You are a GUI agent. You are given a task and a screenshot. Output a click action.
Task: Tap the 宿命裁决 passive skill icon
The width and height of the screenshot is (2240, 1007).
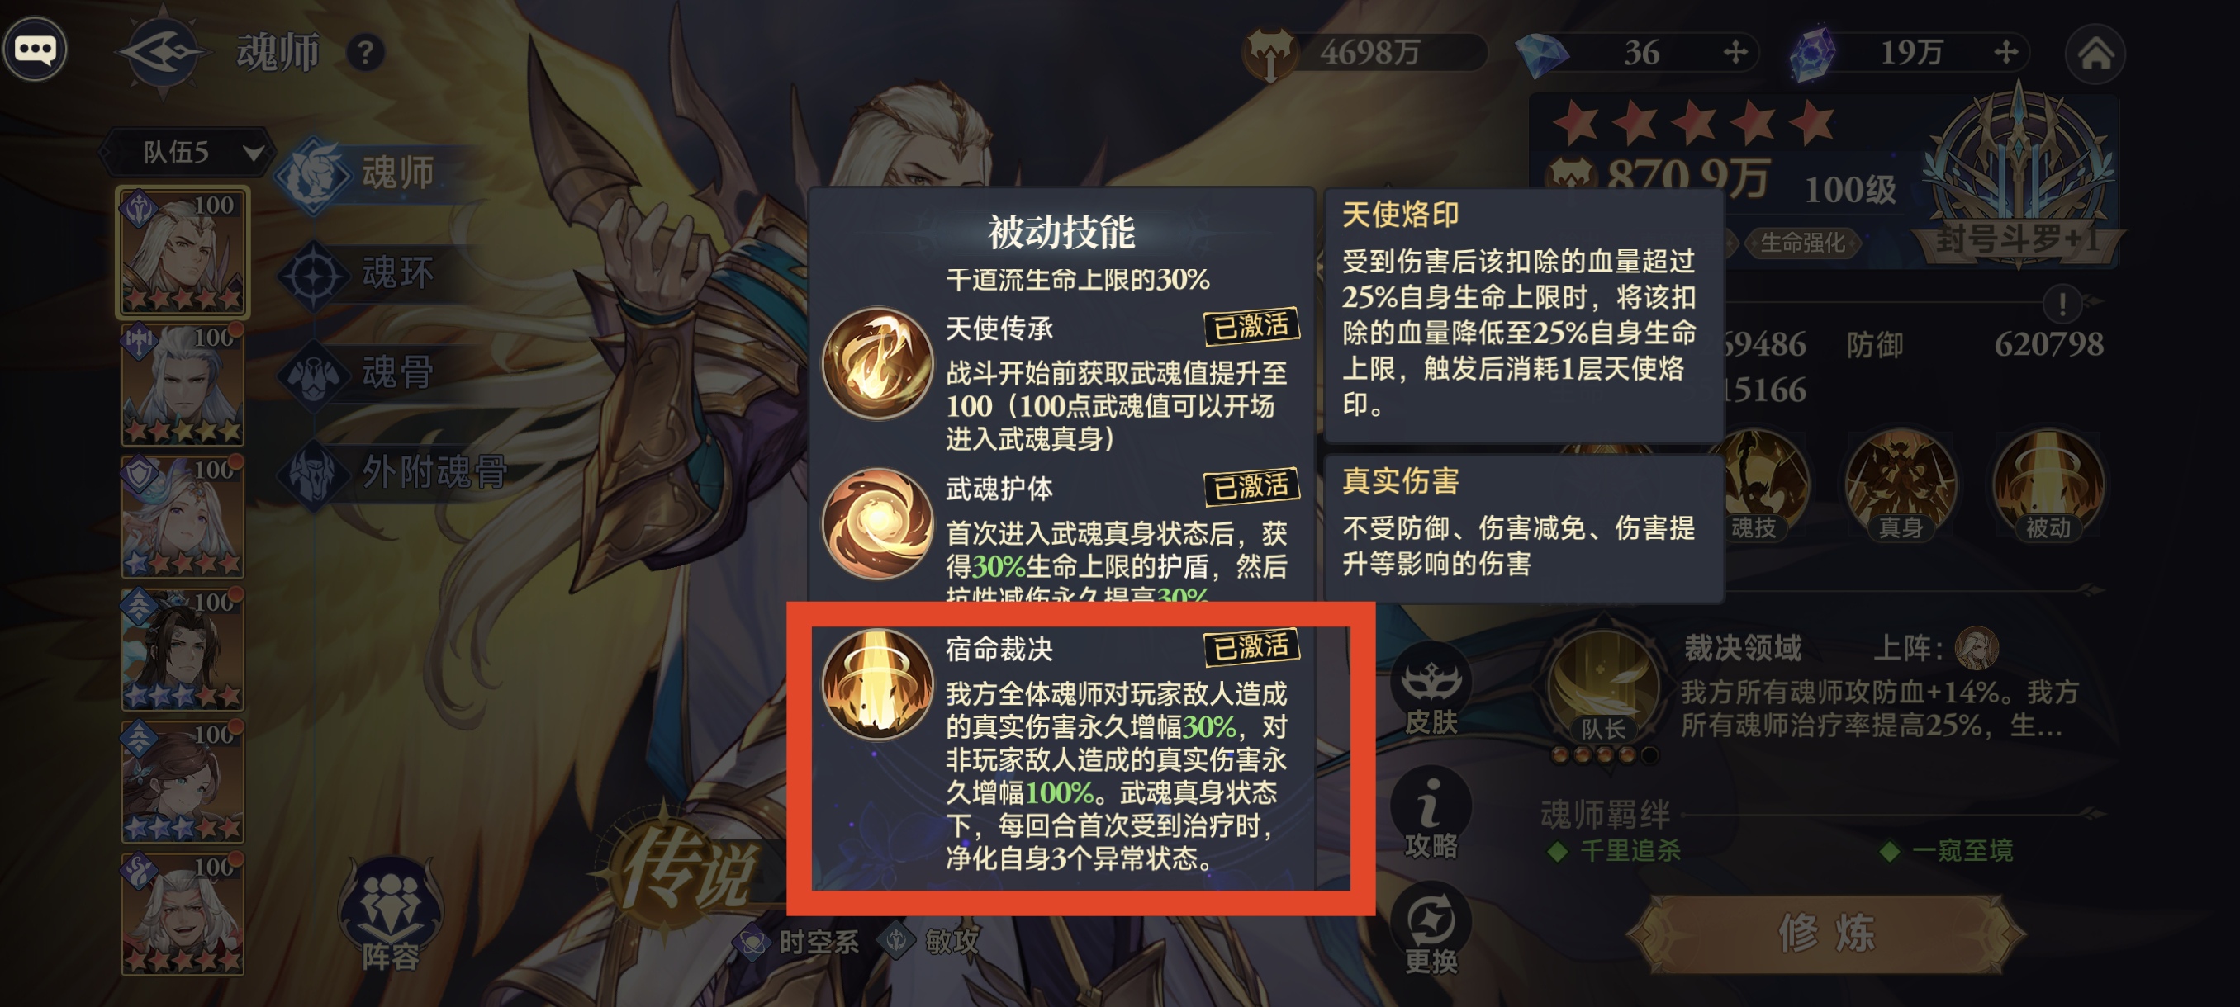[x=876, y=686]
